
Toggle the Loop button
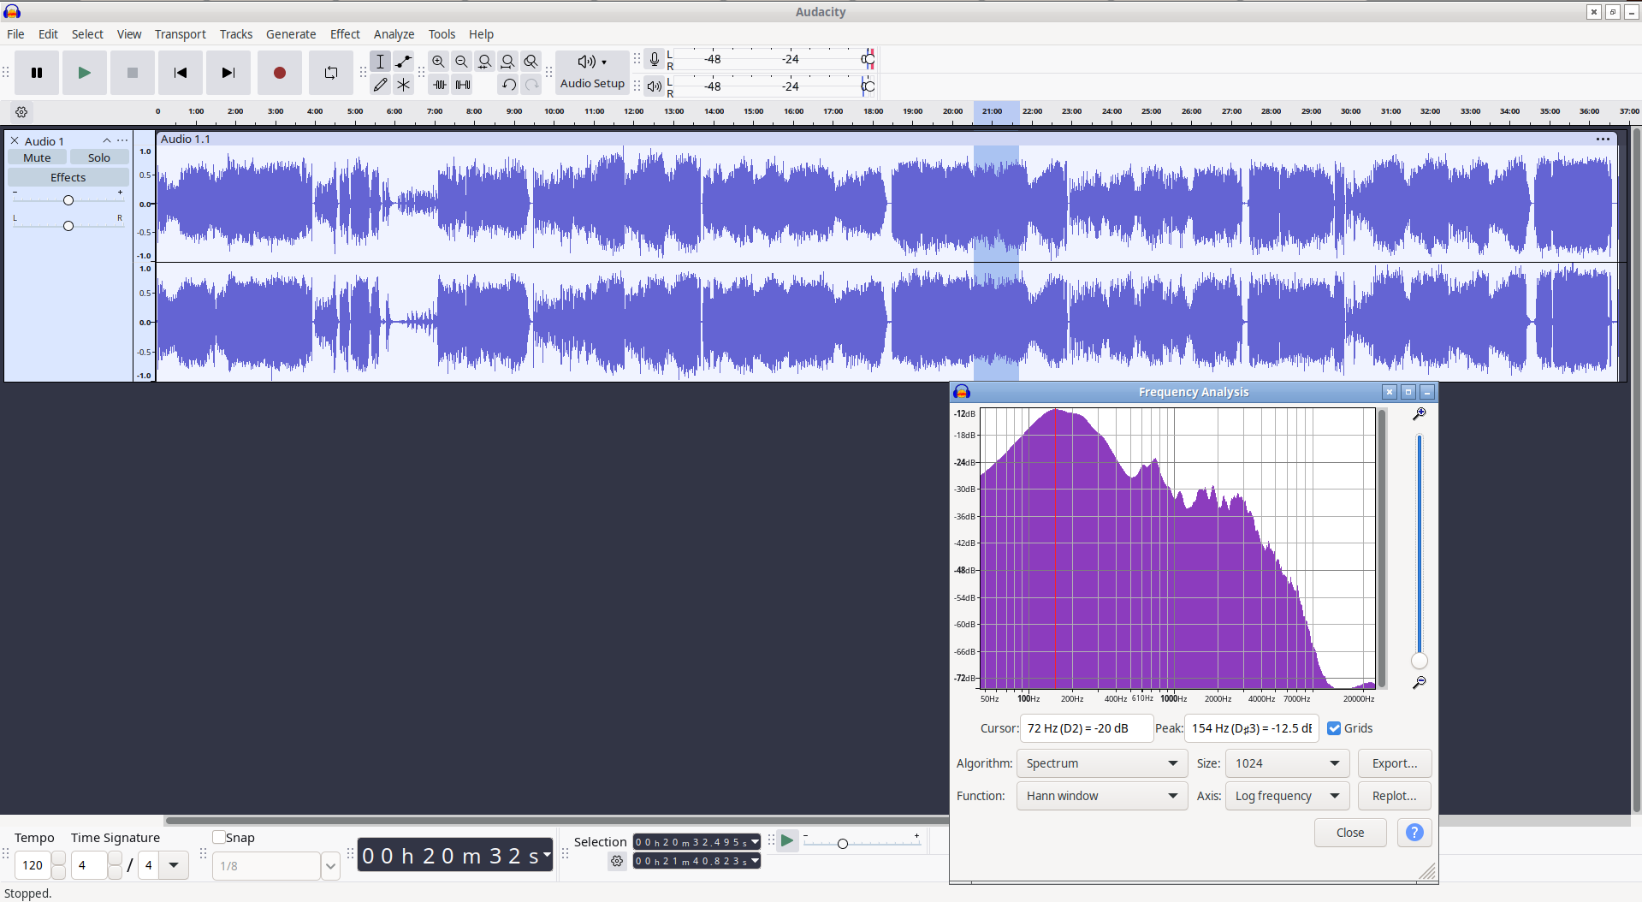tap(330, 73)
